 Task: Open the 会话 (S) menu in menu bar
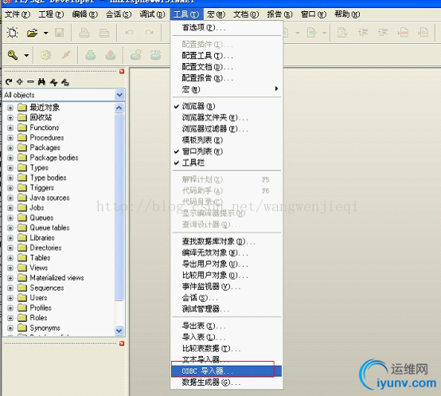(x=119, y=14)
